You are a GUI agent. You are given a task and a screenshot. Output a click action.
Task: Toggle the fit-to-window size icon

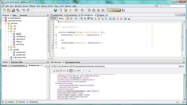pyautogui.click(x=71, y=71)
